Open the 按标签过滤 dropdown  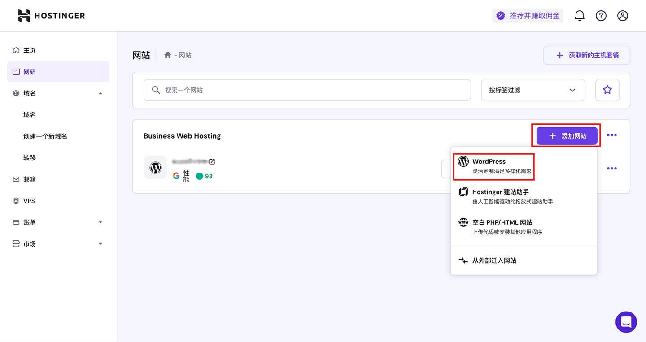click(533, 90)
